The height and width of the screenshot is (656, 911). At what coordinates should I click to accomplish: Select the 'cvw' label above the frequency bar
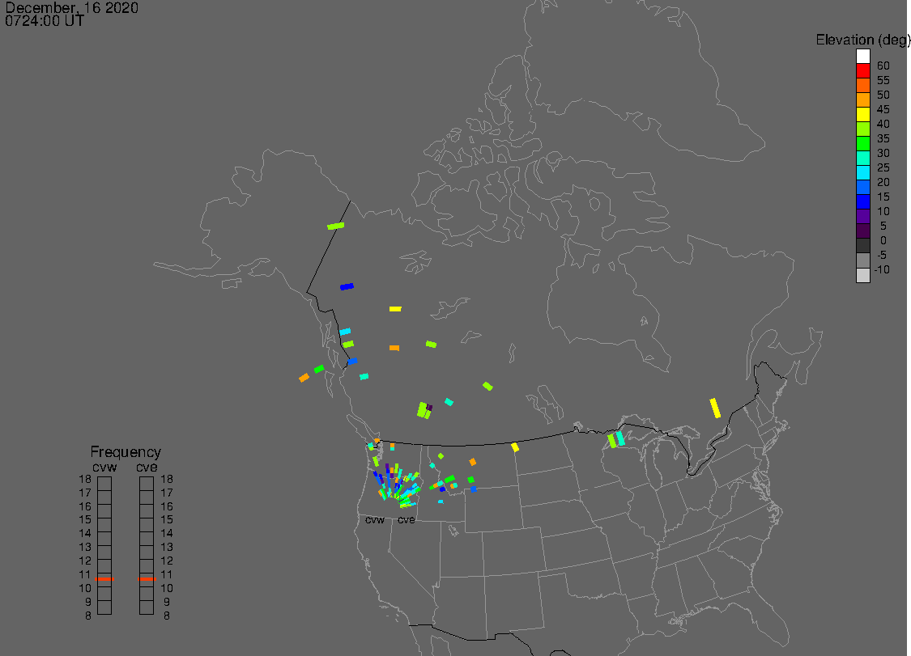click(x=104, y=468)
